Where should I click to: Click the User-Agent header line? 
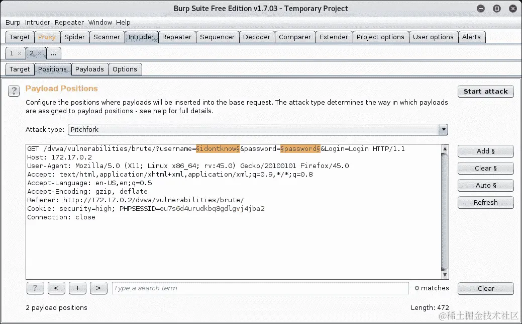click(x=188, y=166)
